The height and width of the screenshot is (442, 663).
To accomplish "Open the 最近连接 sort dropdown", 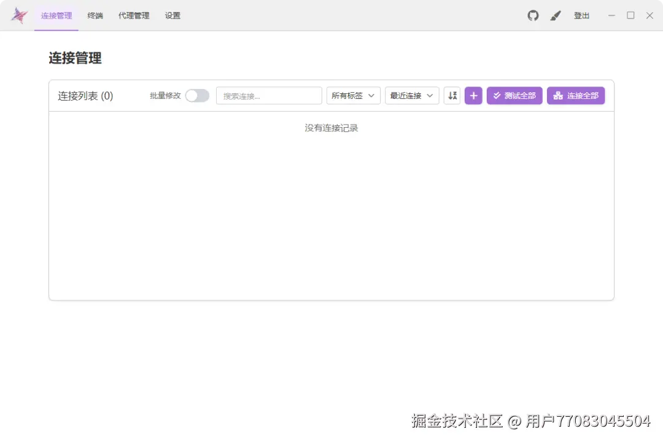I will pos(412,96).
